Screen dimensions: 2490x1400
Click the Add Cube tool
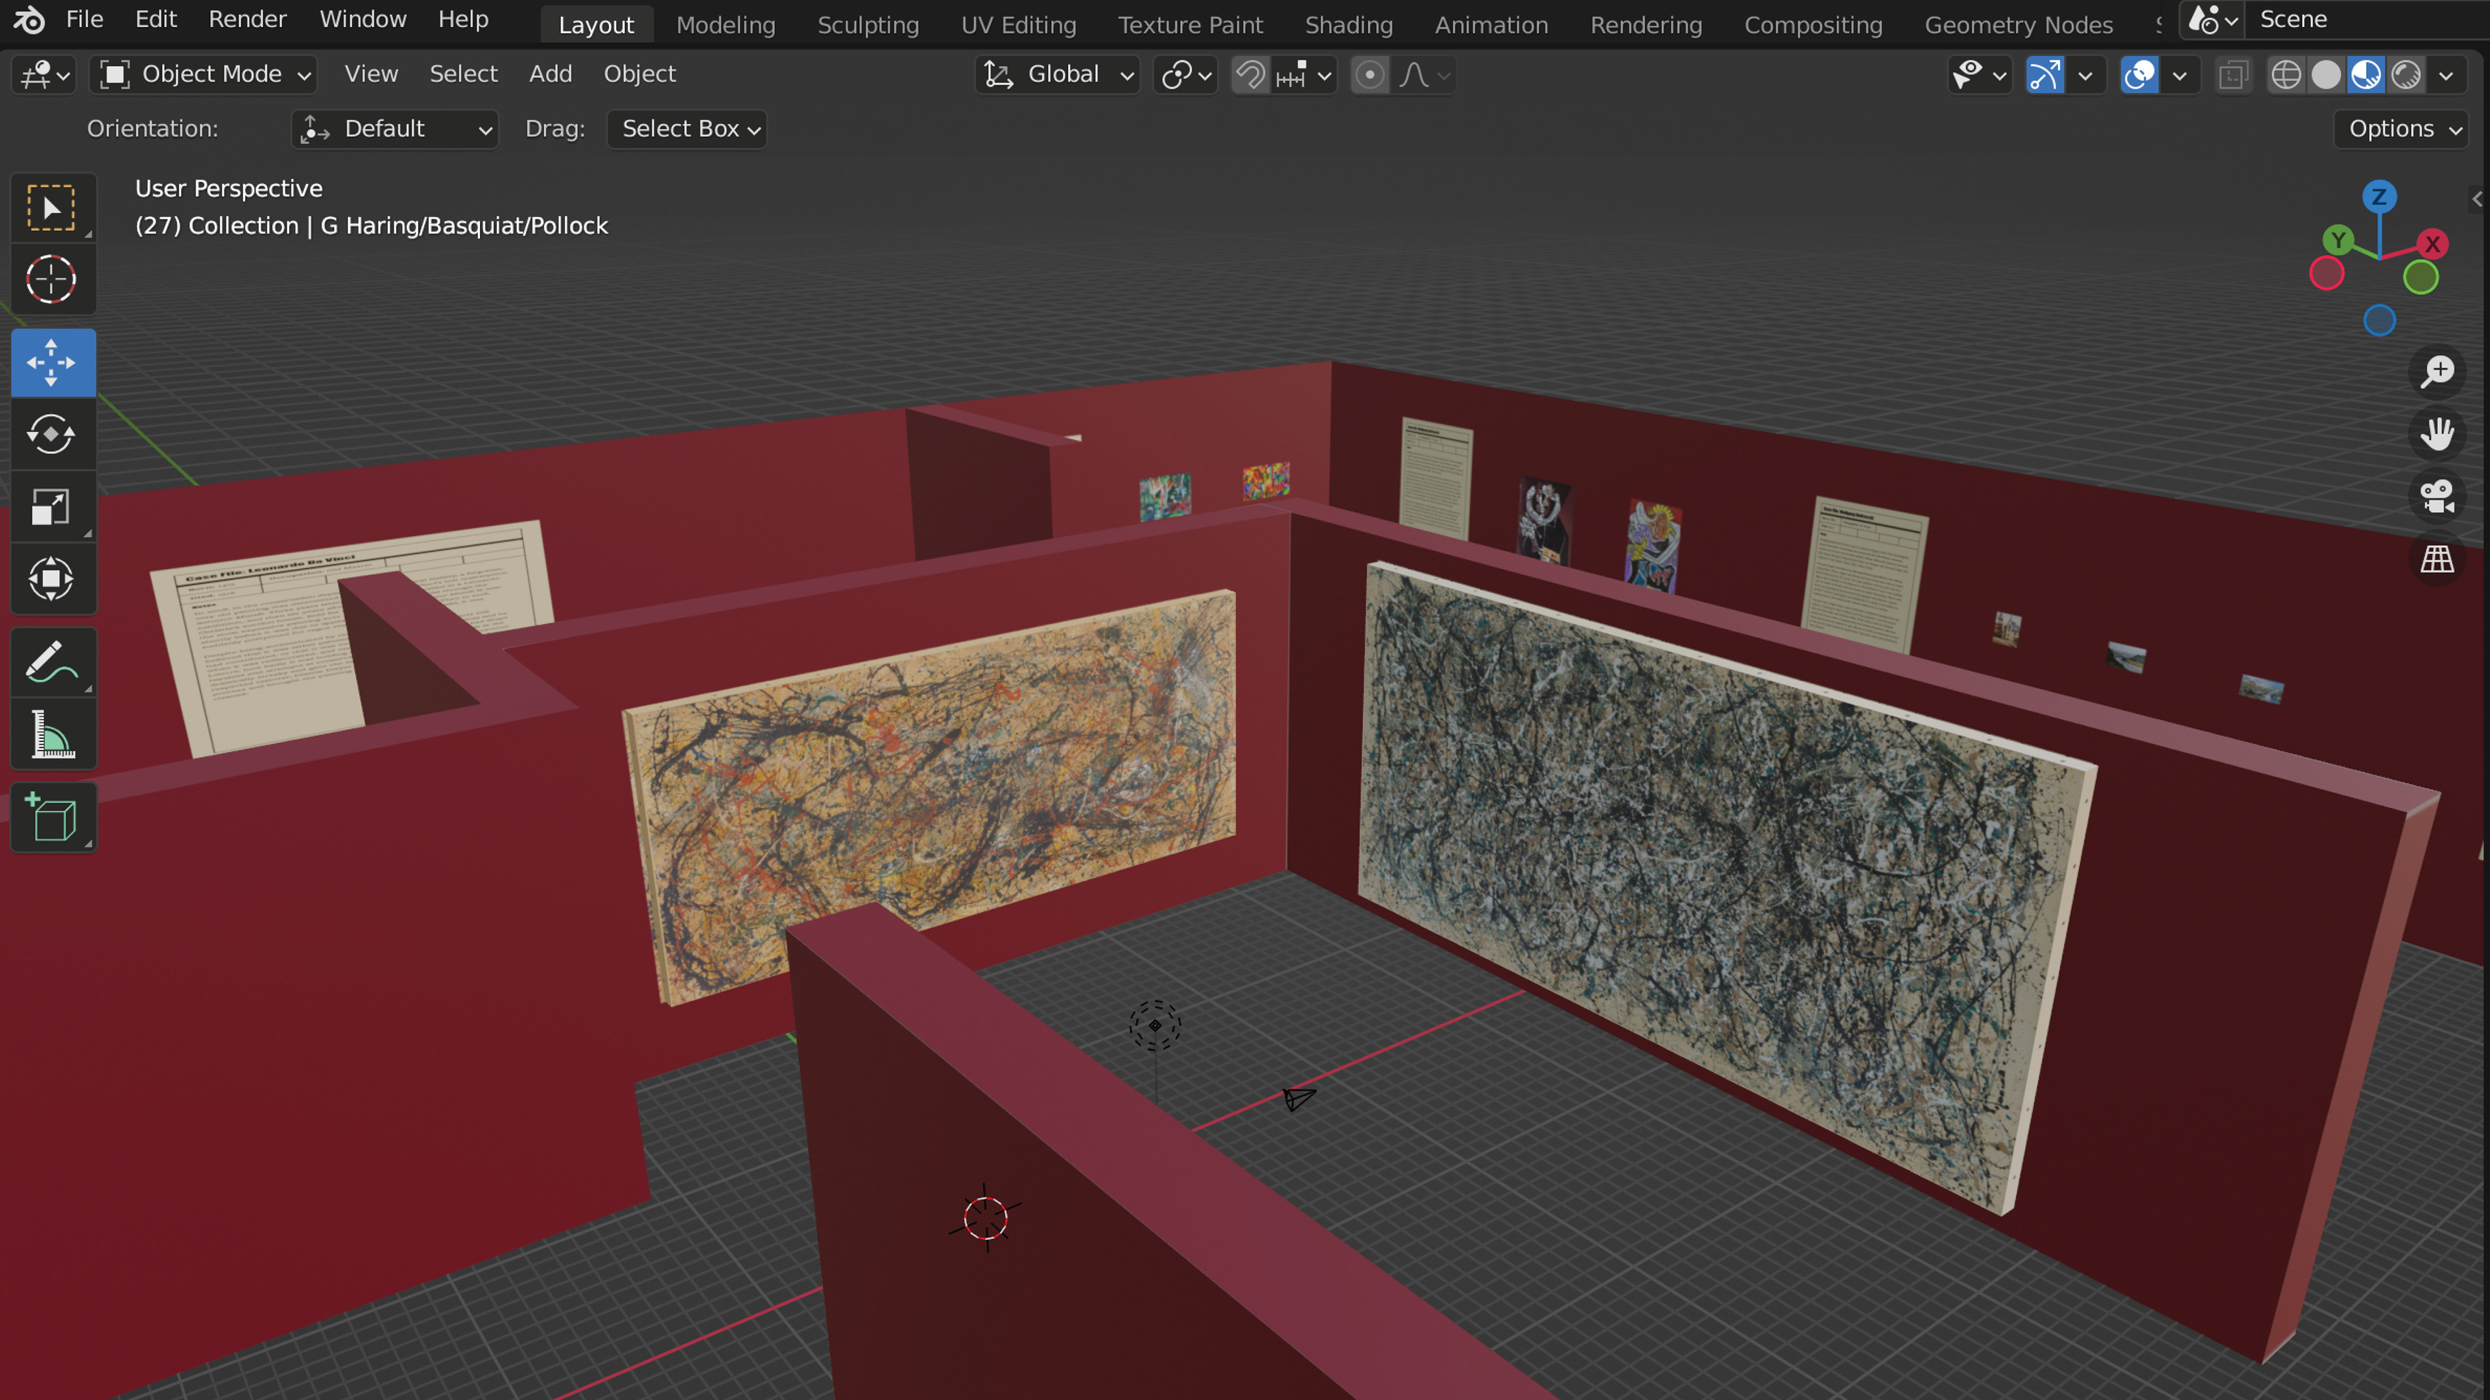click(51, 819)
